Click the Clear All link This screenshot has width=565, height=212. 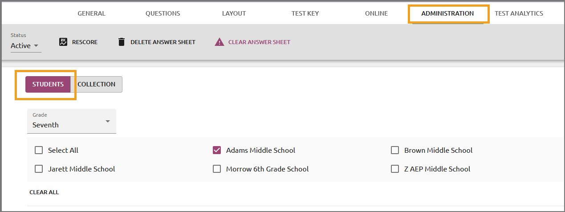coord(44,192)
